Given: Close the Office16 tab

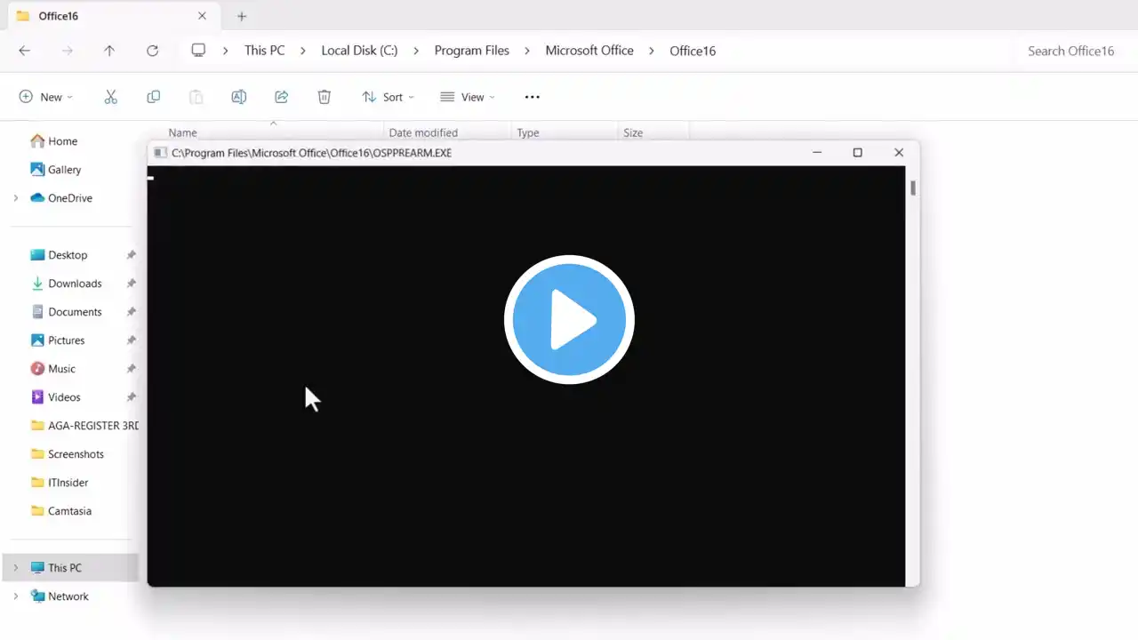Looking at the screenshot, I should click(202, 16).
